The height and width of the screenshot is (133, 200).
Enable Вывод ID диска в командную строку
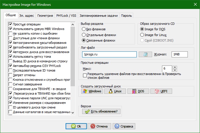click(10, 61)
